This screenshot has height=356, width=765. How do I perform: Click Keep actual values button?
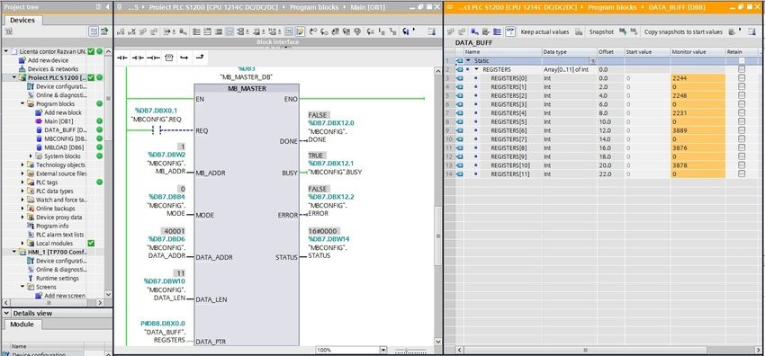click(x=544, y=31)
